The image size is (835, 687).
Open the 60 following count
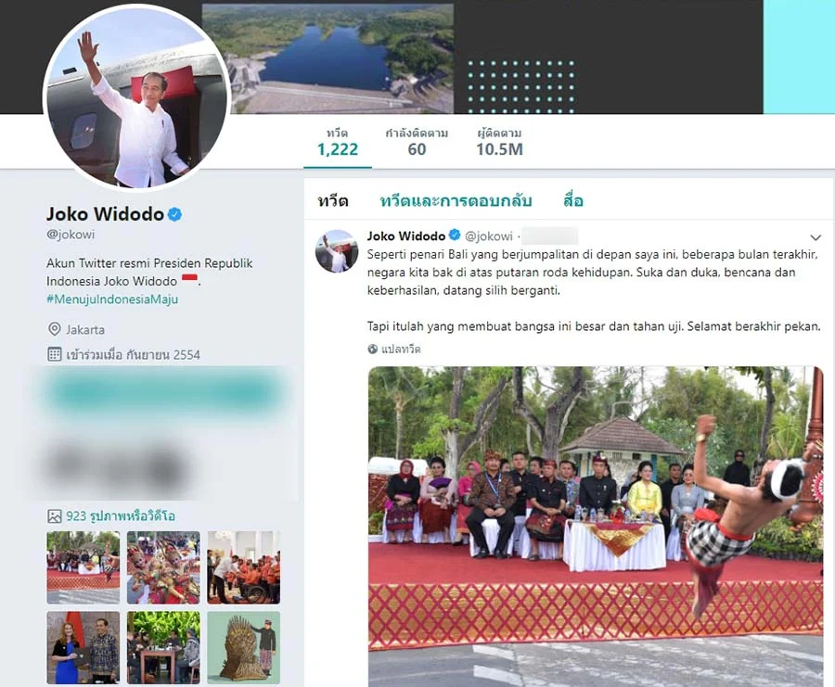(417, 143)
